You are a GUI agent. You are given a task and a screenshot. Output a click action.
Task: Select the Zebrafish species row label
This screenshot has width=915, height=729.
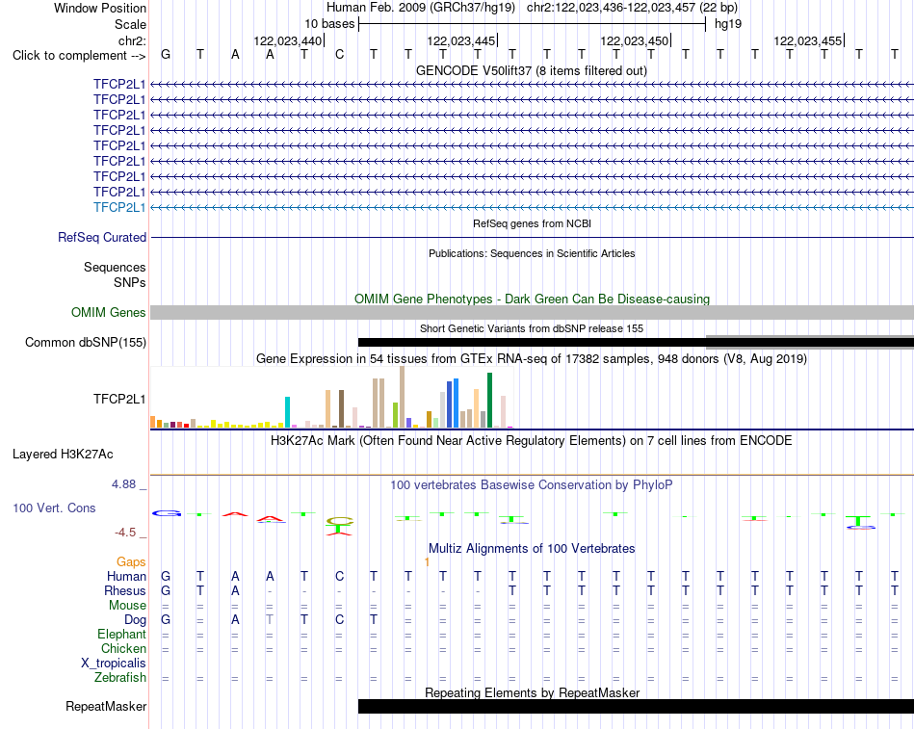(x=120, y=678)
